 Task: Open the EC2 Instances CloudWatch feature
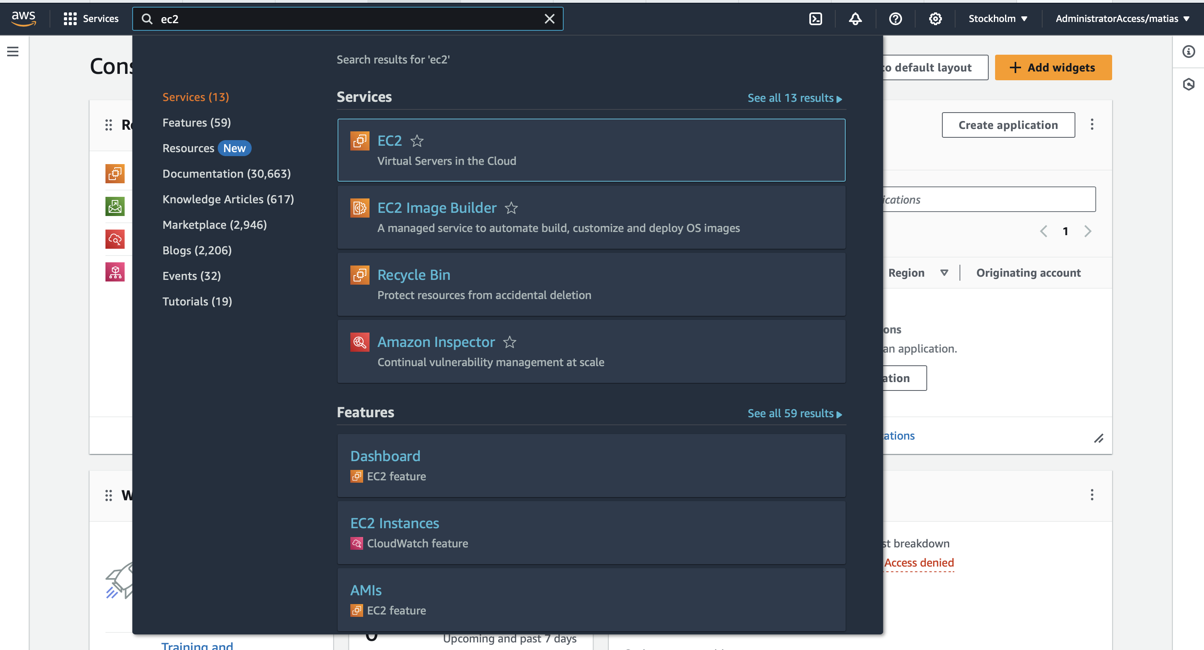coord(591,533)
